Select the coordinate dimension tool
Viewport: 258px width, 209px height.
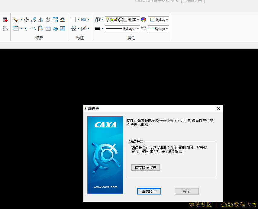click(x=73, y=29)
